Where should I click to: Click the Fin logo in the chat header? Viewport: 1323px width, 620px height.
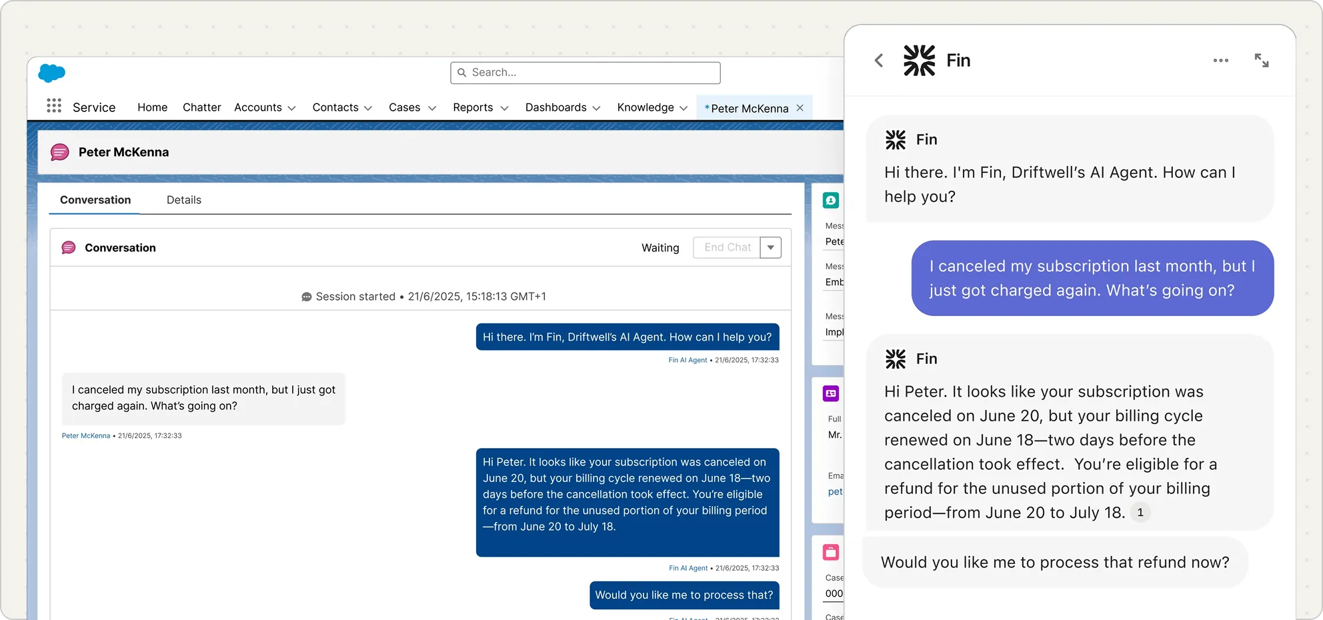click(x=920, y=60)
